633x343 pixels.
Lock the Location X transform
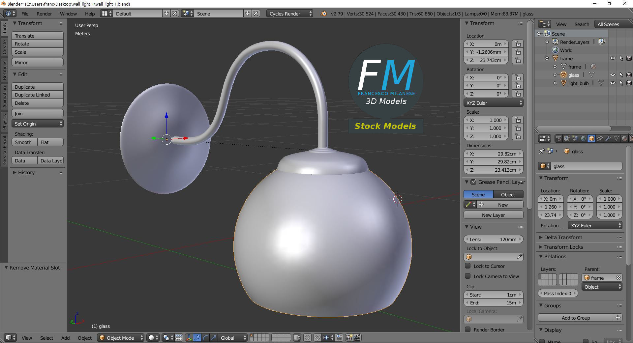pyautogui.click(x=518, y=44)
